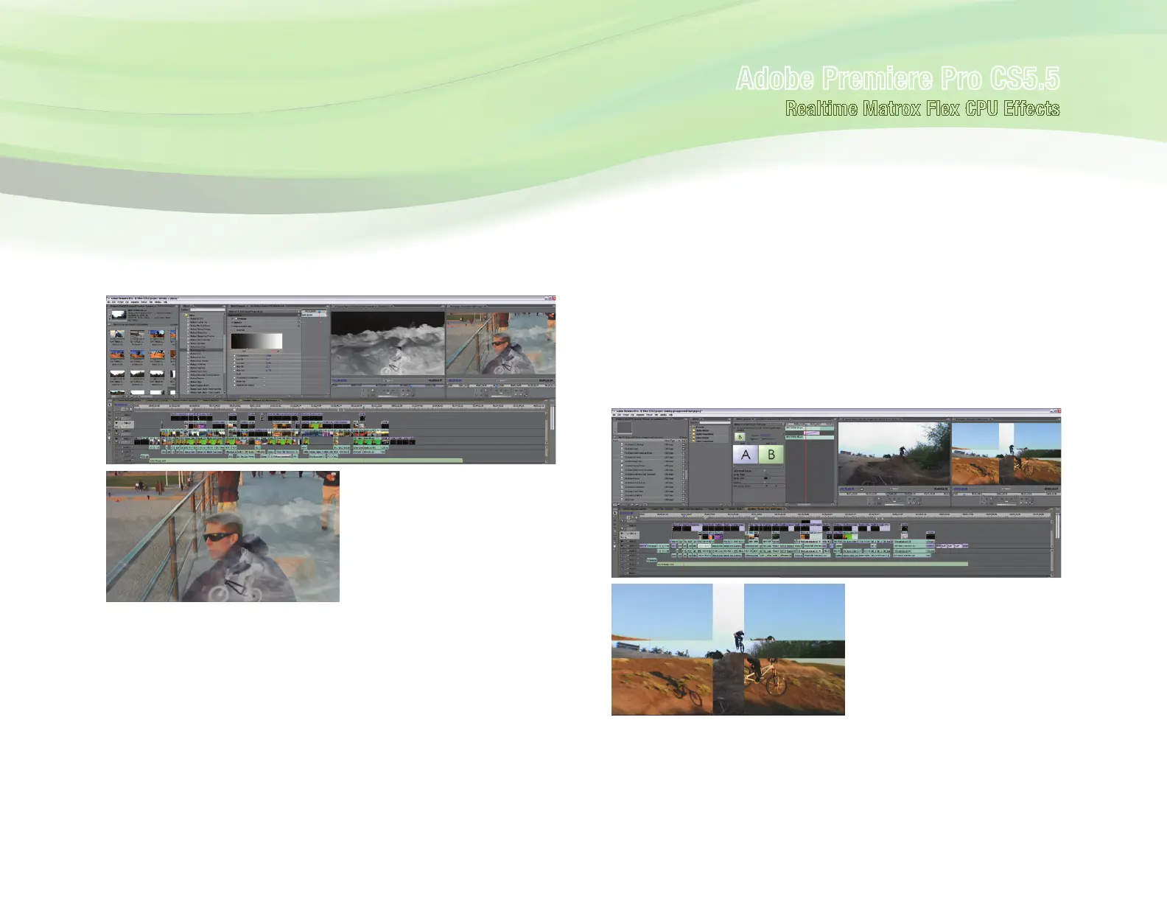Select long green audio clip in left timeline

pyautogui.click(x=306, y=460)
